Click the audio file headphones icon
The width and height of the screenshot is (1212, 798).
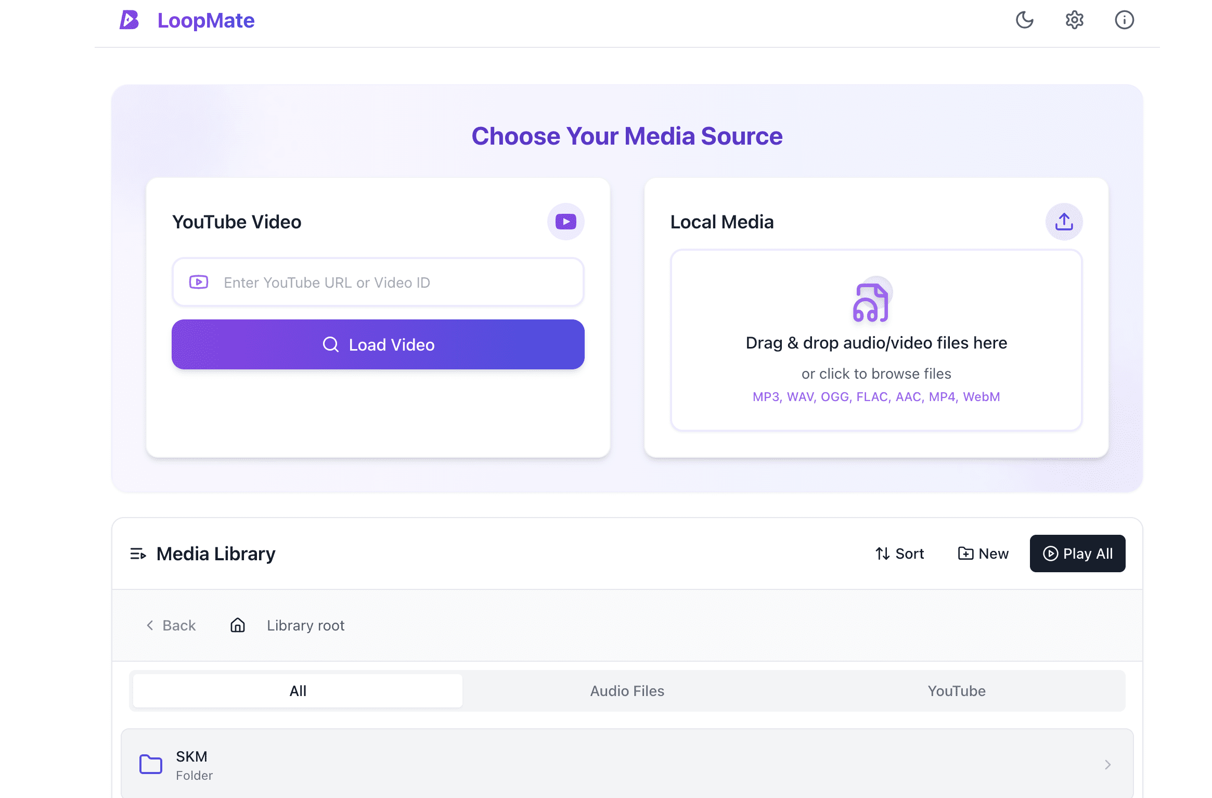click(x=870, y=303)
